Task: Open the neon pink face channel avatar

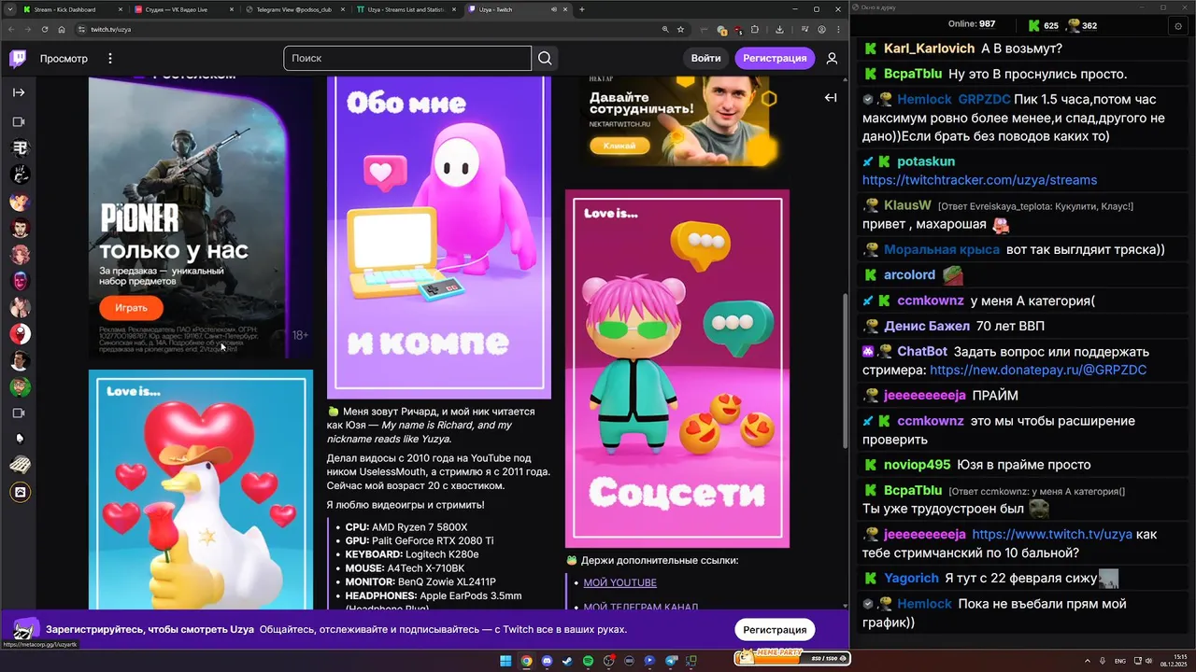Action: click(20, 281)
